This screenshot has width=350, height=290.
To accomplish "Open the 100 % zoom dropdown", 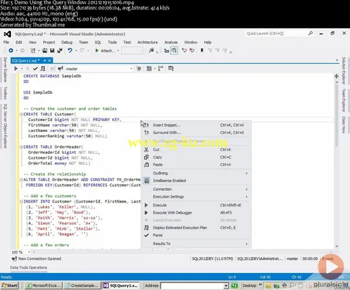I will click(x=29, y=252).
